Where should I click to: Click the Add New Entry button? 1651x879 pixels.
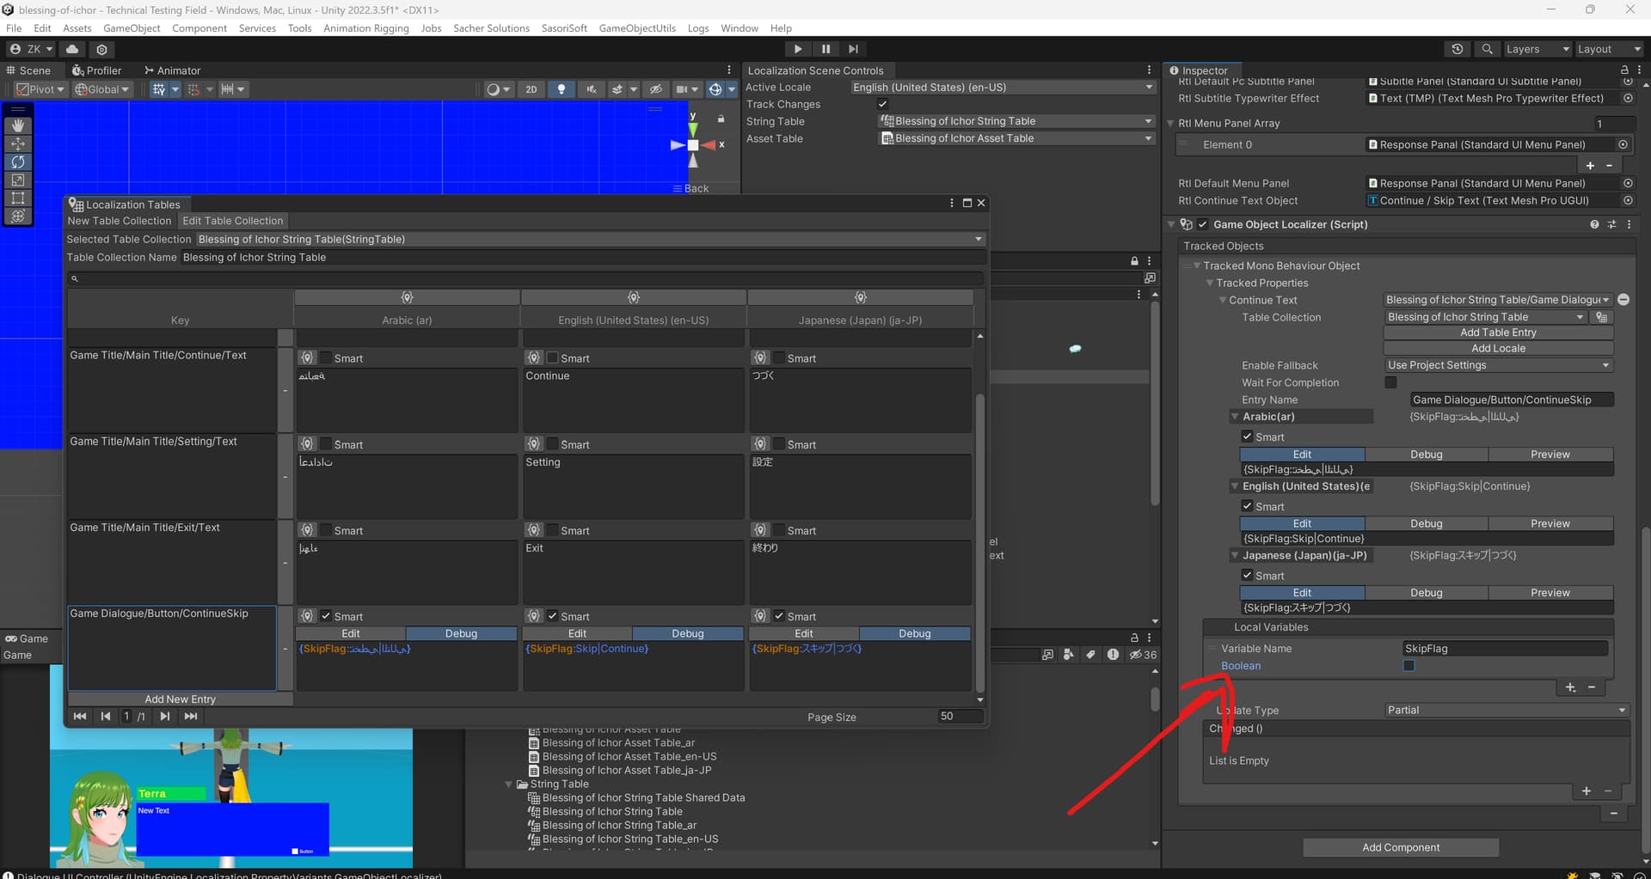[x=180, y=699]
